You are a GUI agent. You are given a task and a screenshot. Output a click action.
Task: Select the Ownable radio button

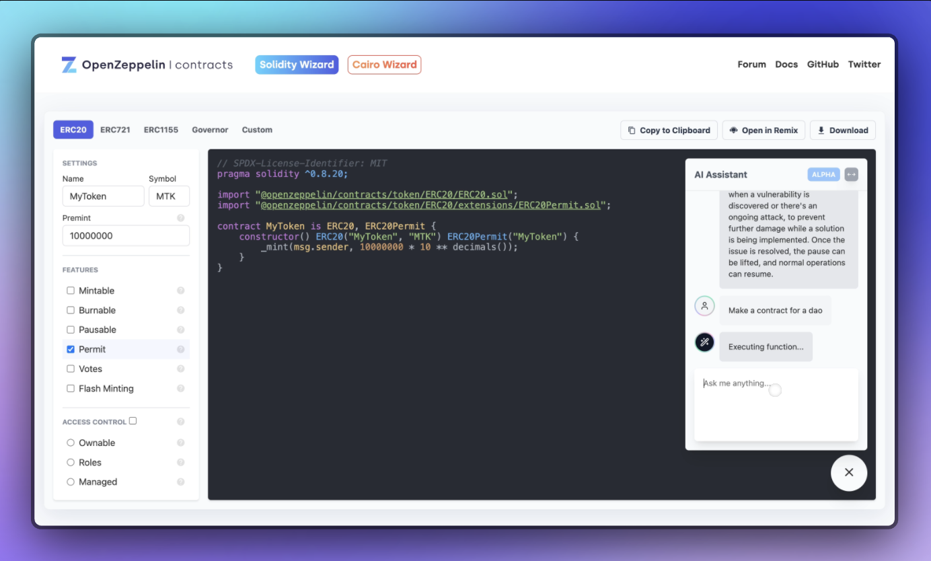pyautogui.click(x=71, y=443)
